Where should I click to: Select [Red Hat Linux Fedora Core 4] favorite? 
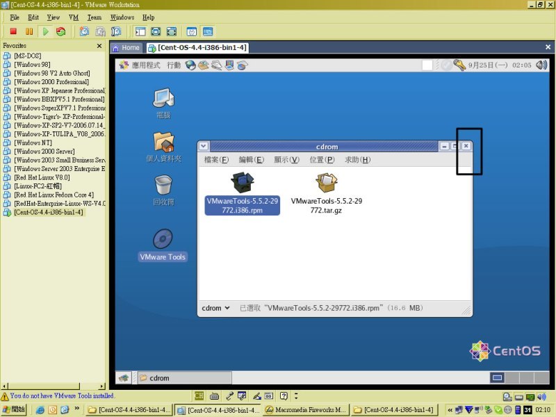pos(54,195)
